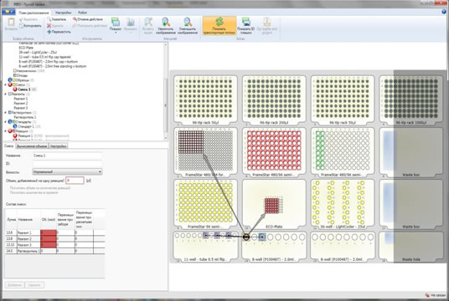Collapse the Реагенты tree node
The height and width of the screenshot is (301, 449).
[6, 94]
